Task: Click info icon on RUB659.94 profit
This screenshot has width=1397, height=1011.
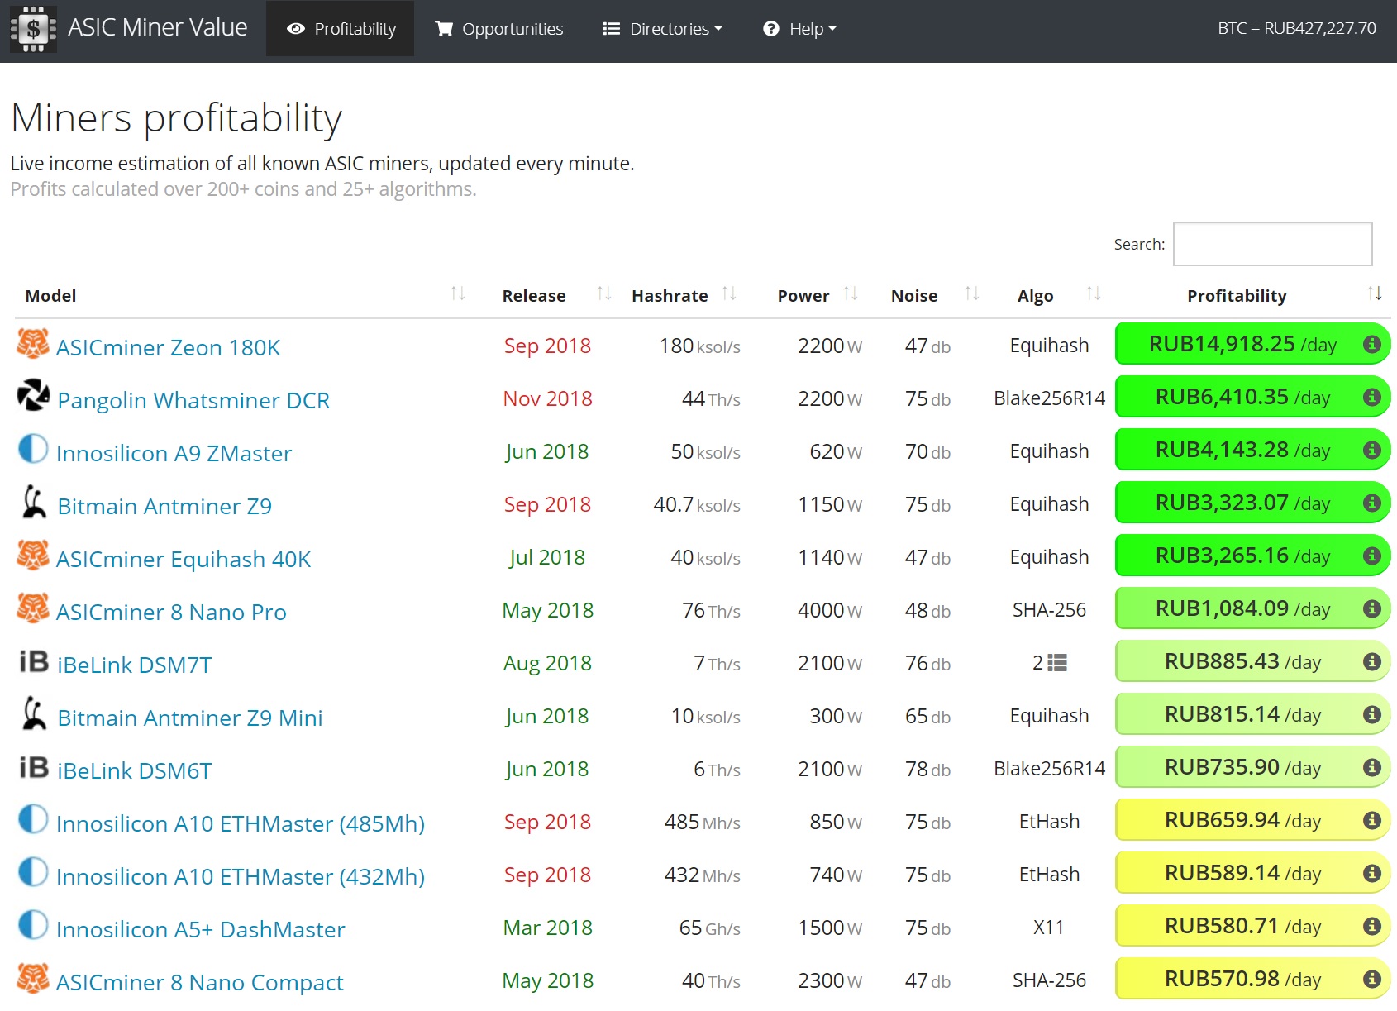Action: click(1372, 820)
